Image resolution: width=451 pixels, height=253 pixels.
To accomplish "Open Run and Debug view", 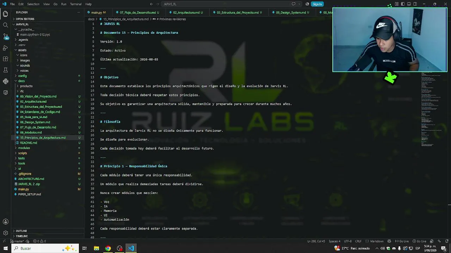I will 5,47.
